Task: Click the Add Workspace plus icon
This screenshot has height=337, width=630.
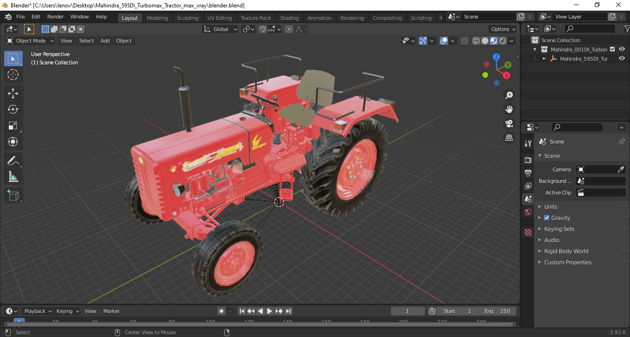Action: coord(441,18)
